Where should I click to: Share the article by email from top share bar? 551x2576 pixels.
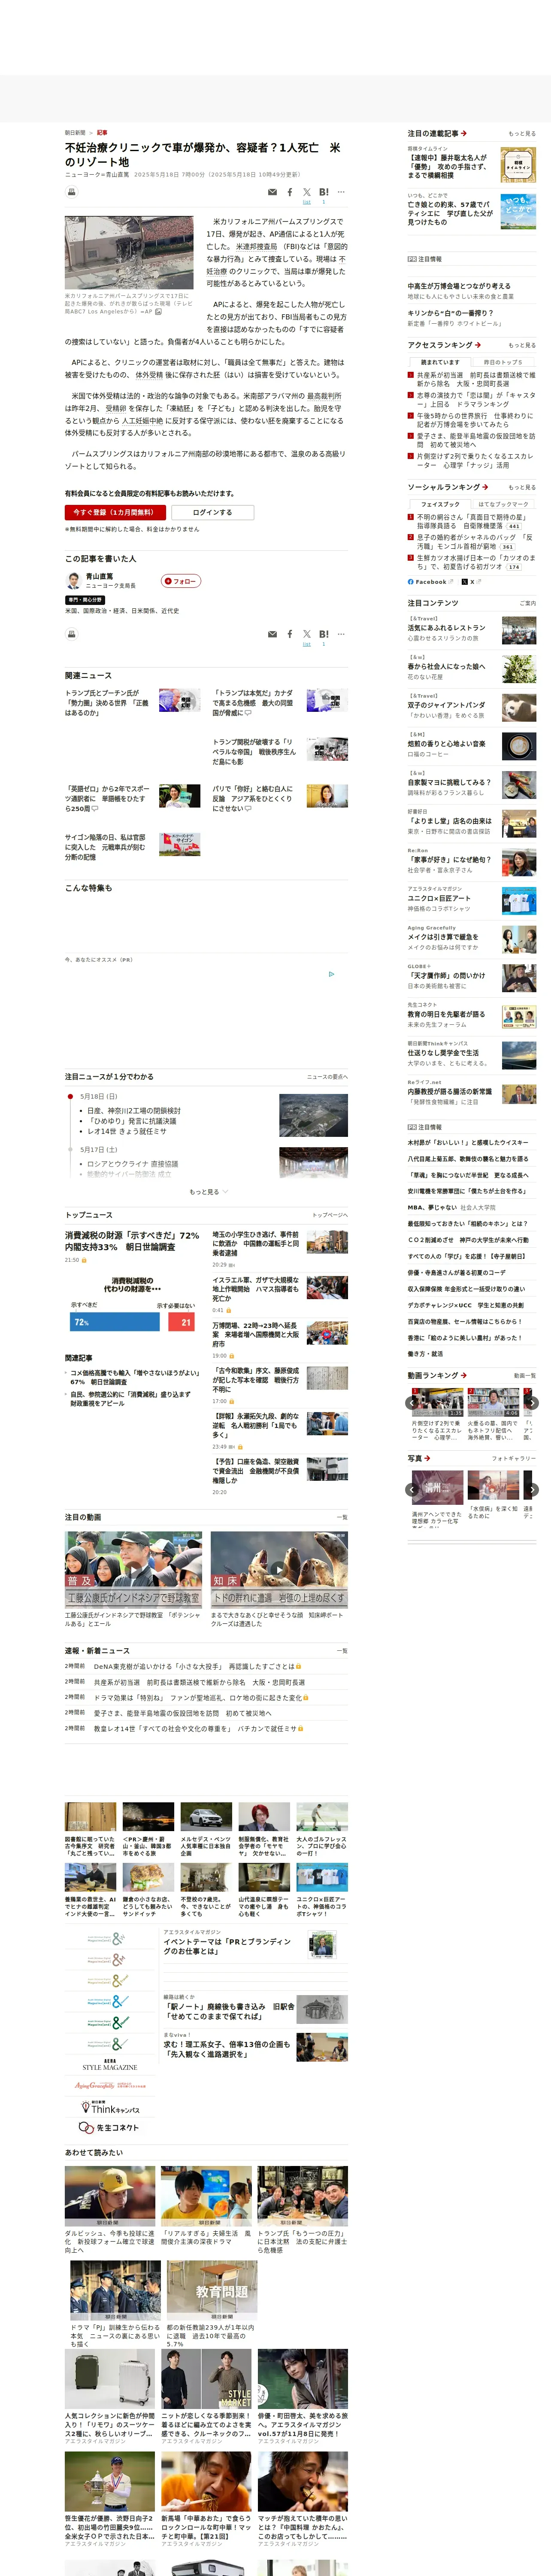pos(272,192)
